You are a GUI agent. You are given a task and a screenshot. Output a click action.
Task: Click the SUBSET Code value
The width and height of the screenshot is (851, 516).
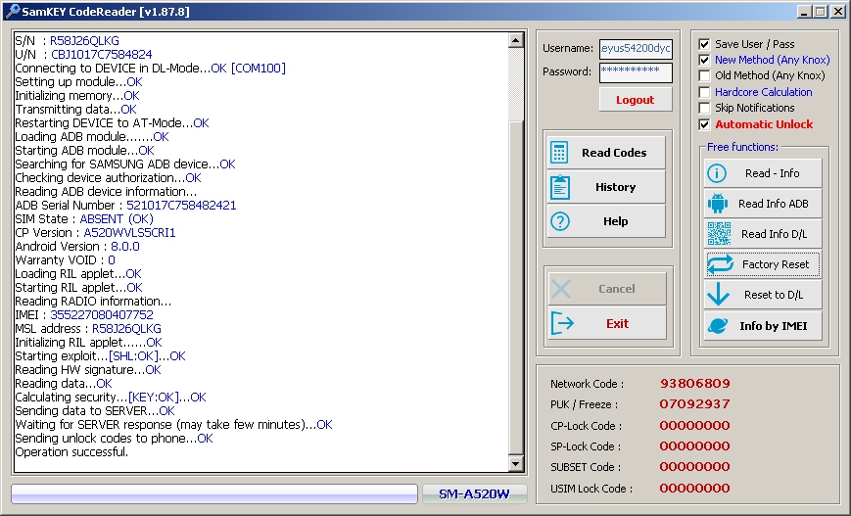694,467
